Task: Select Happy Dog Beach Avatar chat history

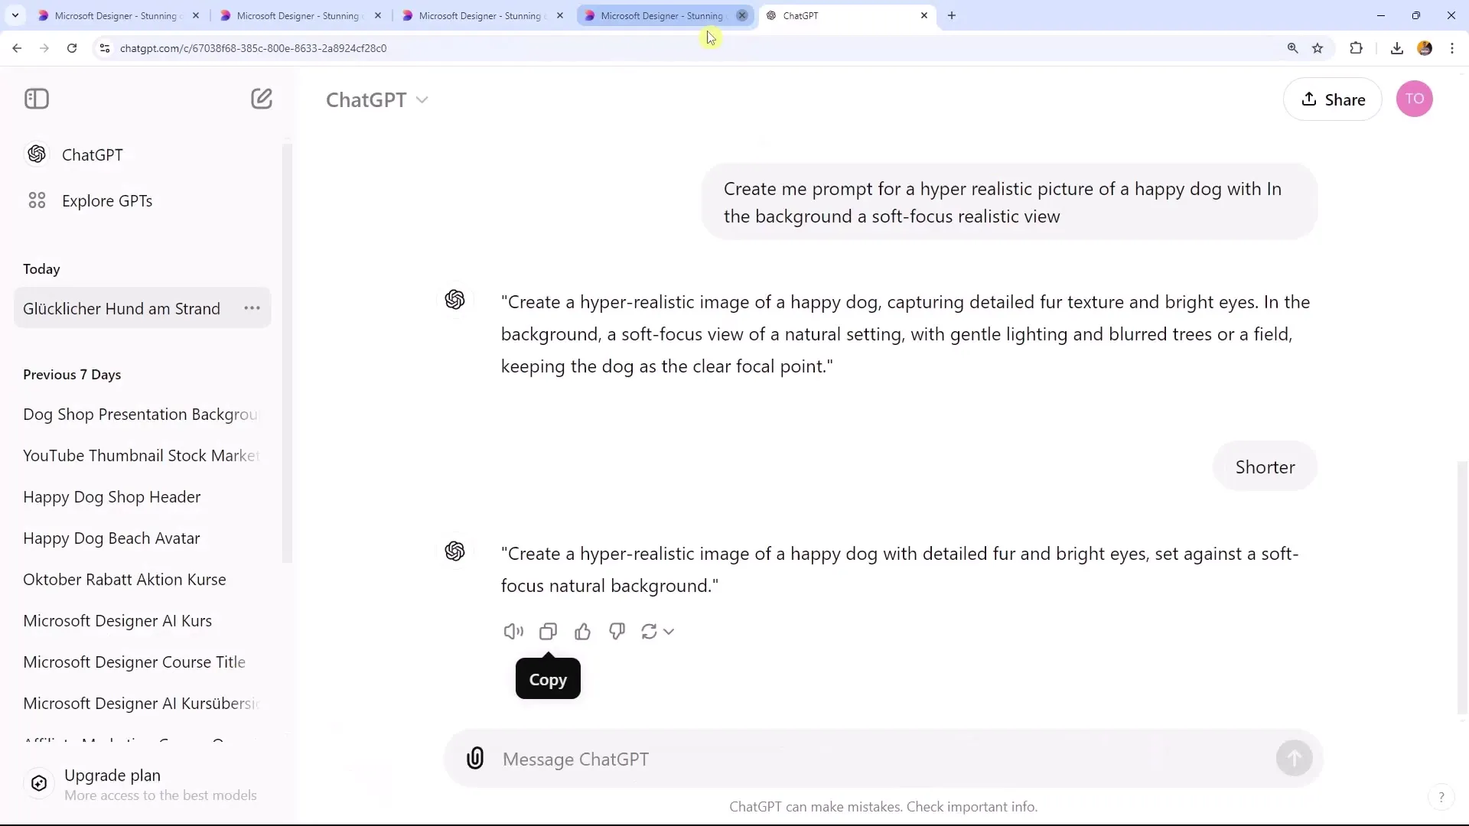Action: pos(112,538)
